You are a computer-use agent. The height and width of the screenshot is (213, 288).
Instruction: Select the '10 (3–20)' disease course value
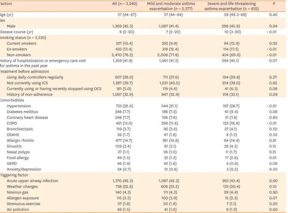[x=232, y=32]
